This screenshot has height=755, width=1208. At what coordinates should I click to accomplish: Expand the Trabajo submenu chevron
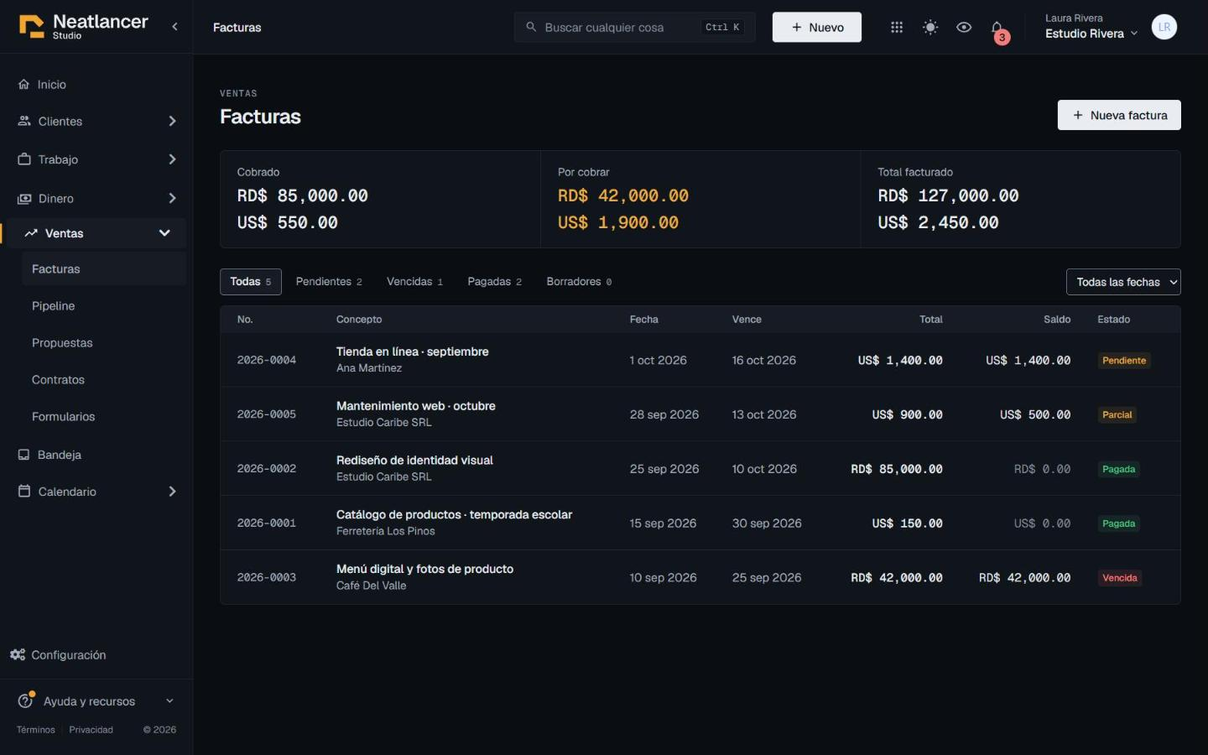click(x=172, y=159)
